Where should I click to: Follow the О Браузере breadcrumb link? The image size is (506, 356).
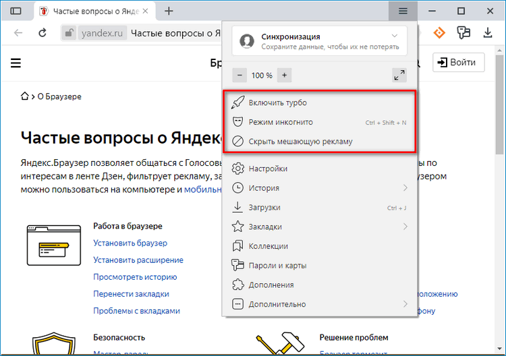point(59,96)
